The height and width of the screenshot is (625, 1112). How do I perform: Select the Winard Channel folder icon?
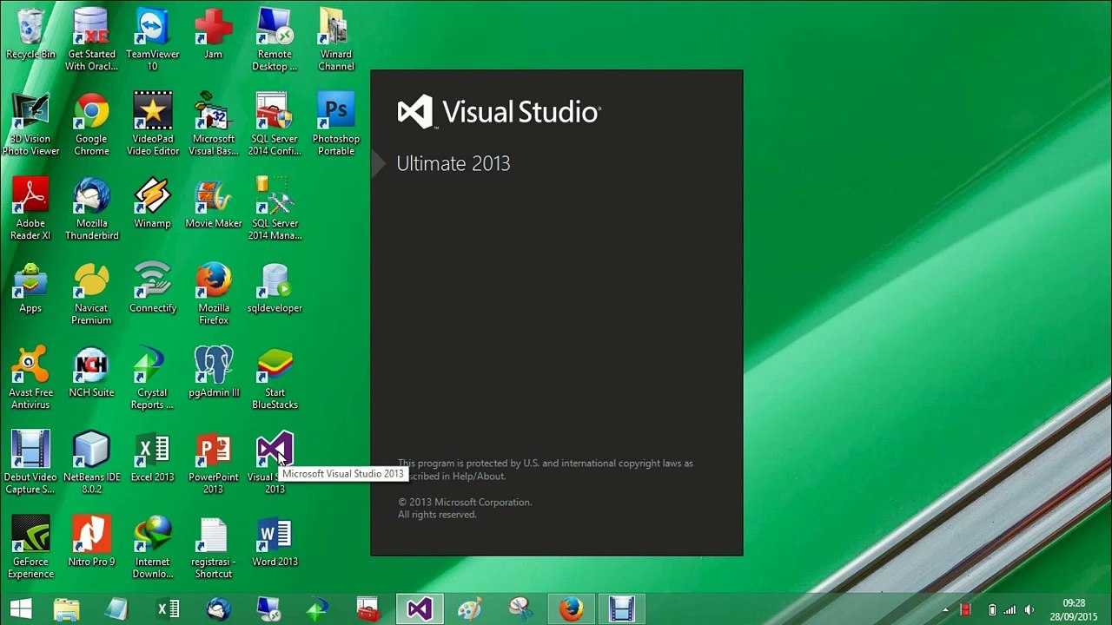click(335, 40)
